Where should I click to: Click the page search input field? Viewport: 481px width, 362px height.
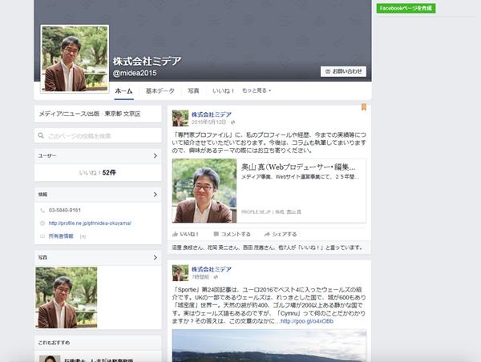(x=98, y=135)
